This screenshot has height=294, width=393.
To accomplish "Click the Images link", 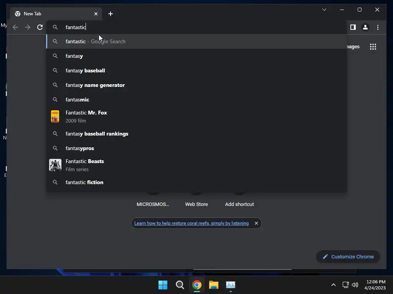I will (x=353, y=47).
